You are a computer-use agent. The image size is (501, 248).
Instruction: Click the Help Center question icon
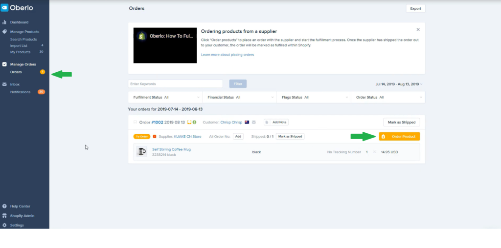[x=4, y=206]
